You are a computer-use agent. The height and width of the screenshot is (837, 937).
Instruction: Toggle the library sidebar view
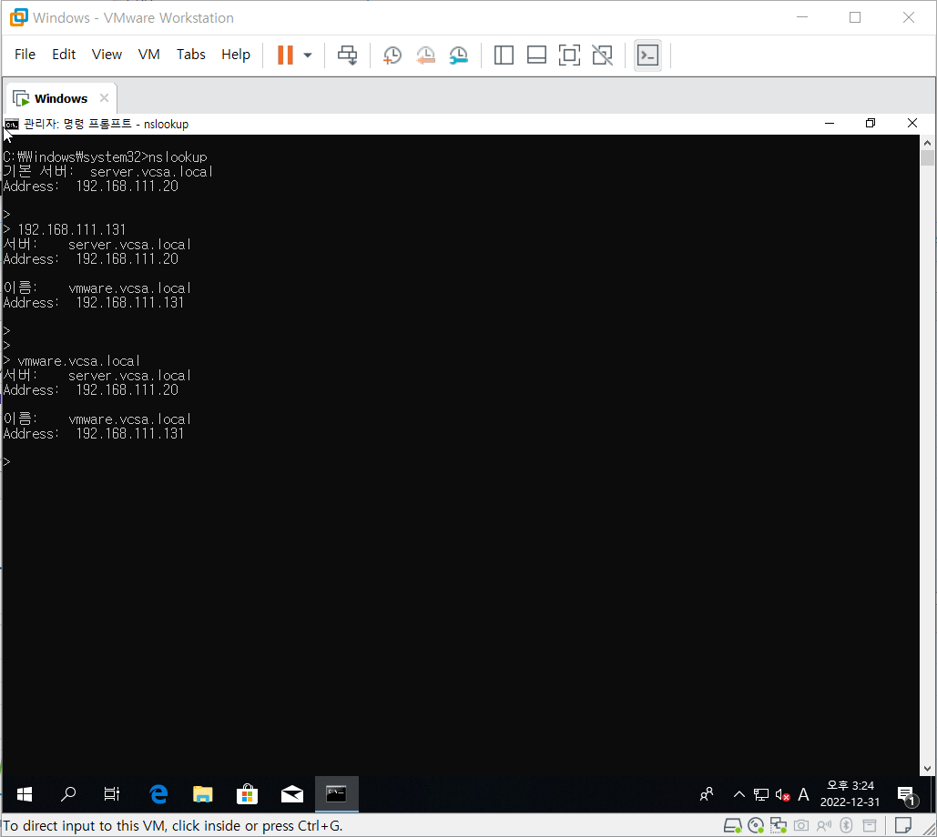pos(504,55)
